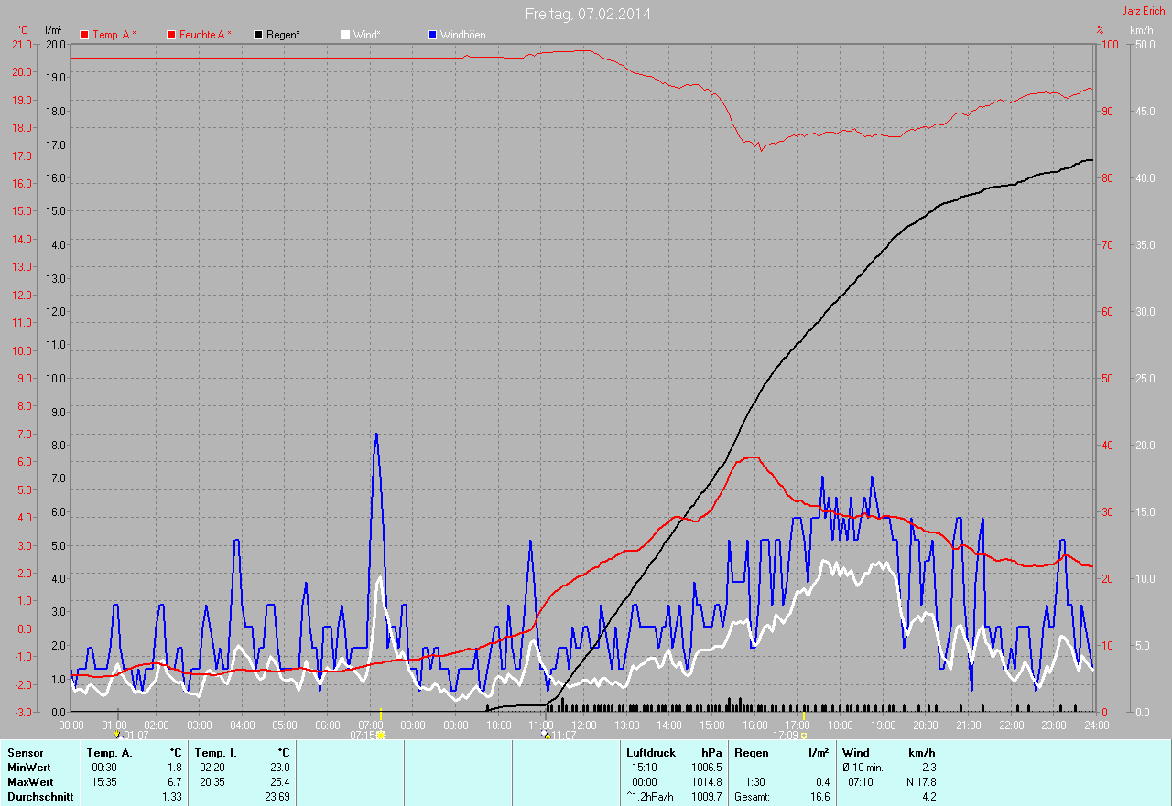The height and width of the screenshot is (806, 1172).
Task: Click the '%' humidity axis unit label
Action: point(1100,30)
